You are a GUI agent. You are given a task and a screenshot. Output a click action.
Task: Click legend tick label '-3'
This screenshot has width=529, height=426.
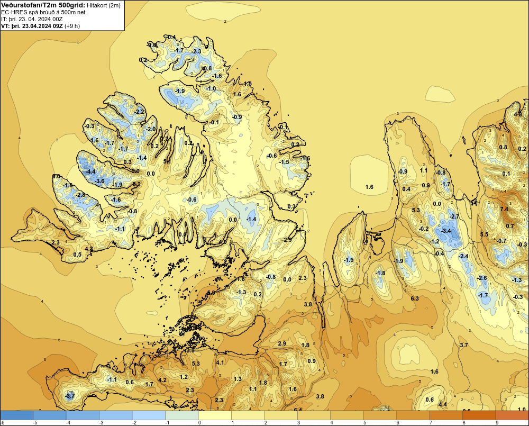click(101, 423)
